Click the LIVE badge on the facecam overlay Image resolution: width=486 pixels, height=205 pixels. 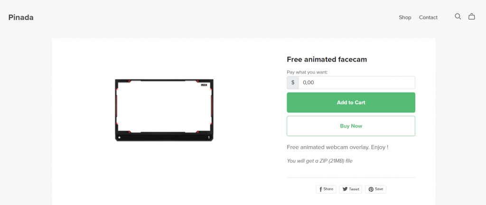point(204,85)
